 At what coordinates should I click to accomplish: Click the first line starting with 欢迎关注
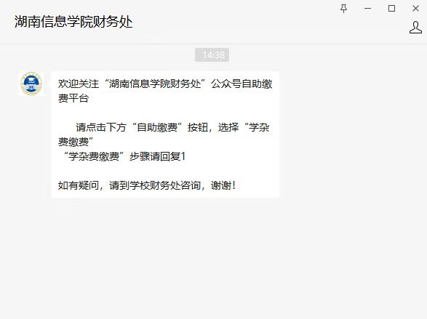point(165,84)
